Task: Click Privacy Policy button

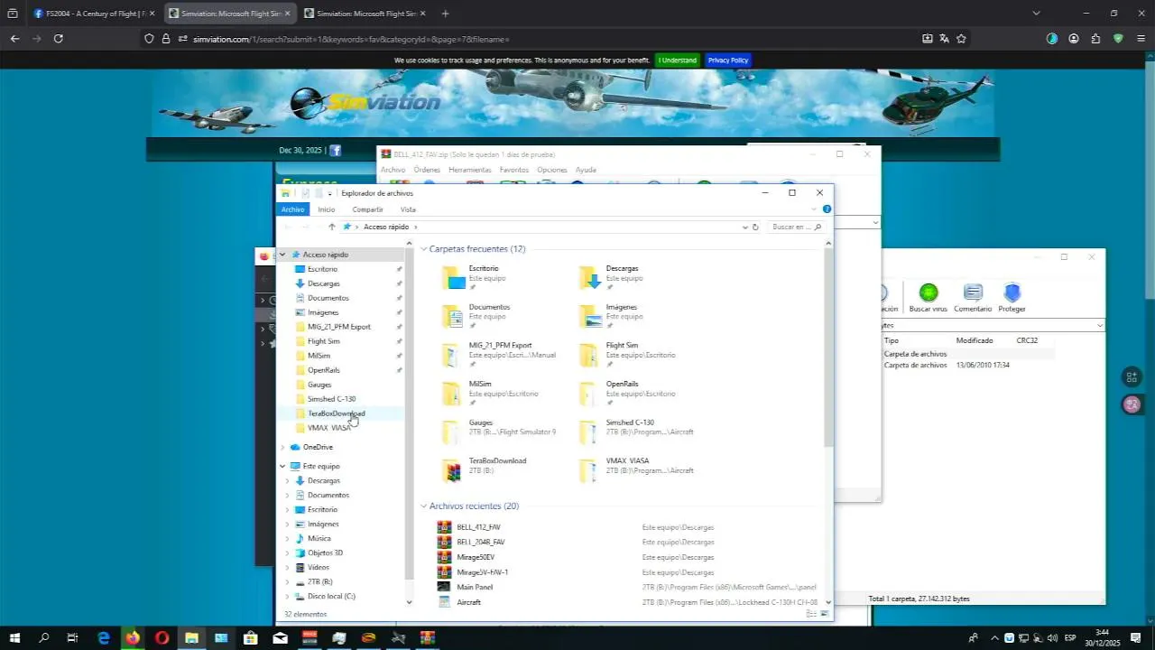Action: (x=728, y=60)
